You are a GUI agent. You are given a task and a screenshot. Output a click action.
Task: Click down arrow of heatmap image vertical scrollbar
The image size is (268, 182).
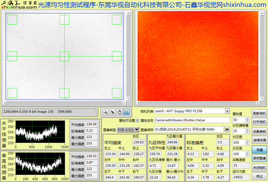pyautogui.click(x=262, y=98)
